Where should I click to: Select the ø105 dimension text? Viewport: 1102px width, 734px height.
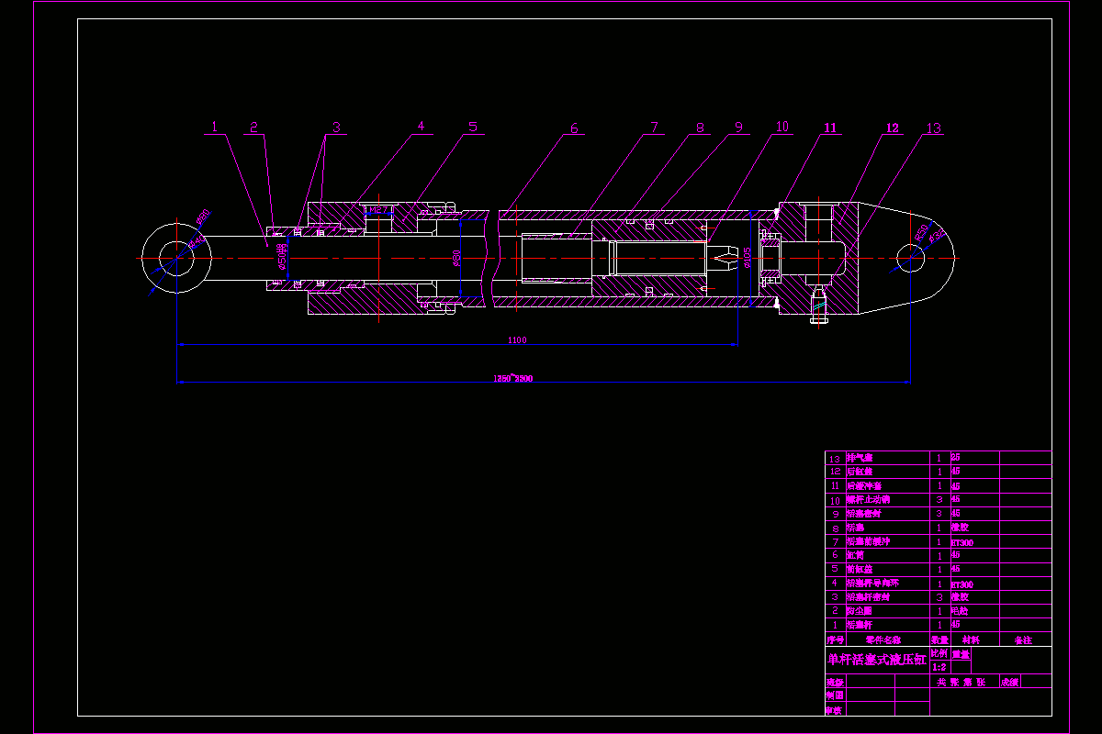[747, 259]
